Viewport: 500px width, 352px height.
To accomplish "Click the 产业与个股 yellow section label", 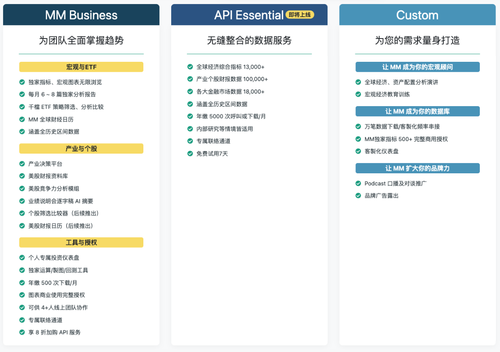I will click(x=81, y=149).
